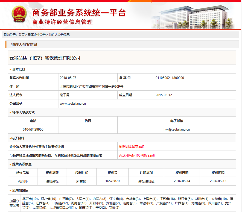Select founding date 2015-03-12
Viewport: 242px width, 212px height.
point(164,95)
